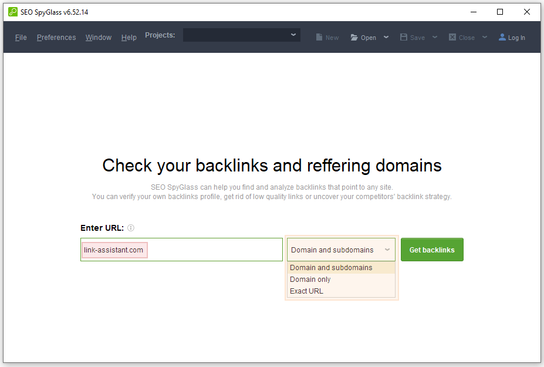Click the Close project X icon

click(452, 37)
